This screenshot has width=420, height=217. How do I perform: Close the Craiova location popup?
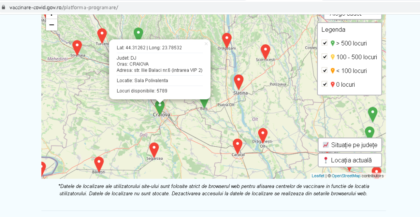coord(206,44)
